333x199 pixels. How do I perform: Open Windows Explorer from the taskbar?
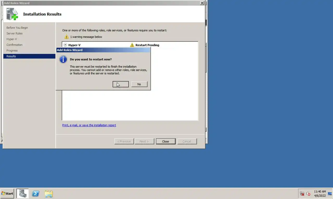coord(49,194)
